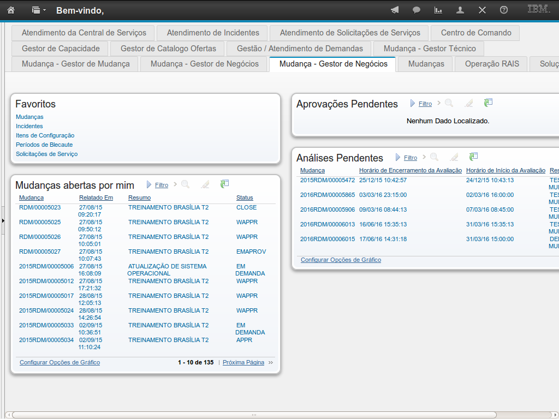Expand the Filtro triangle in Aprovações Pendentes
This screenshot has height=419, width=559.
click(x=413, y=103)
